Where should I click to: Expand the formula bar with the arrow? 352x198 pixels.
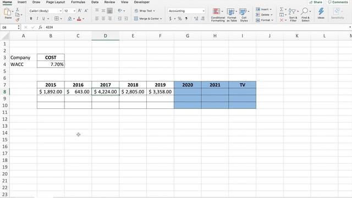[350, 27]
